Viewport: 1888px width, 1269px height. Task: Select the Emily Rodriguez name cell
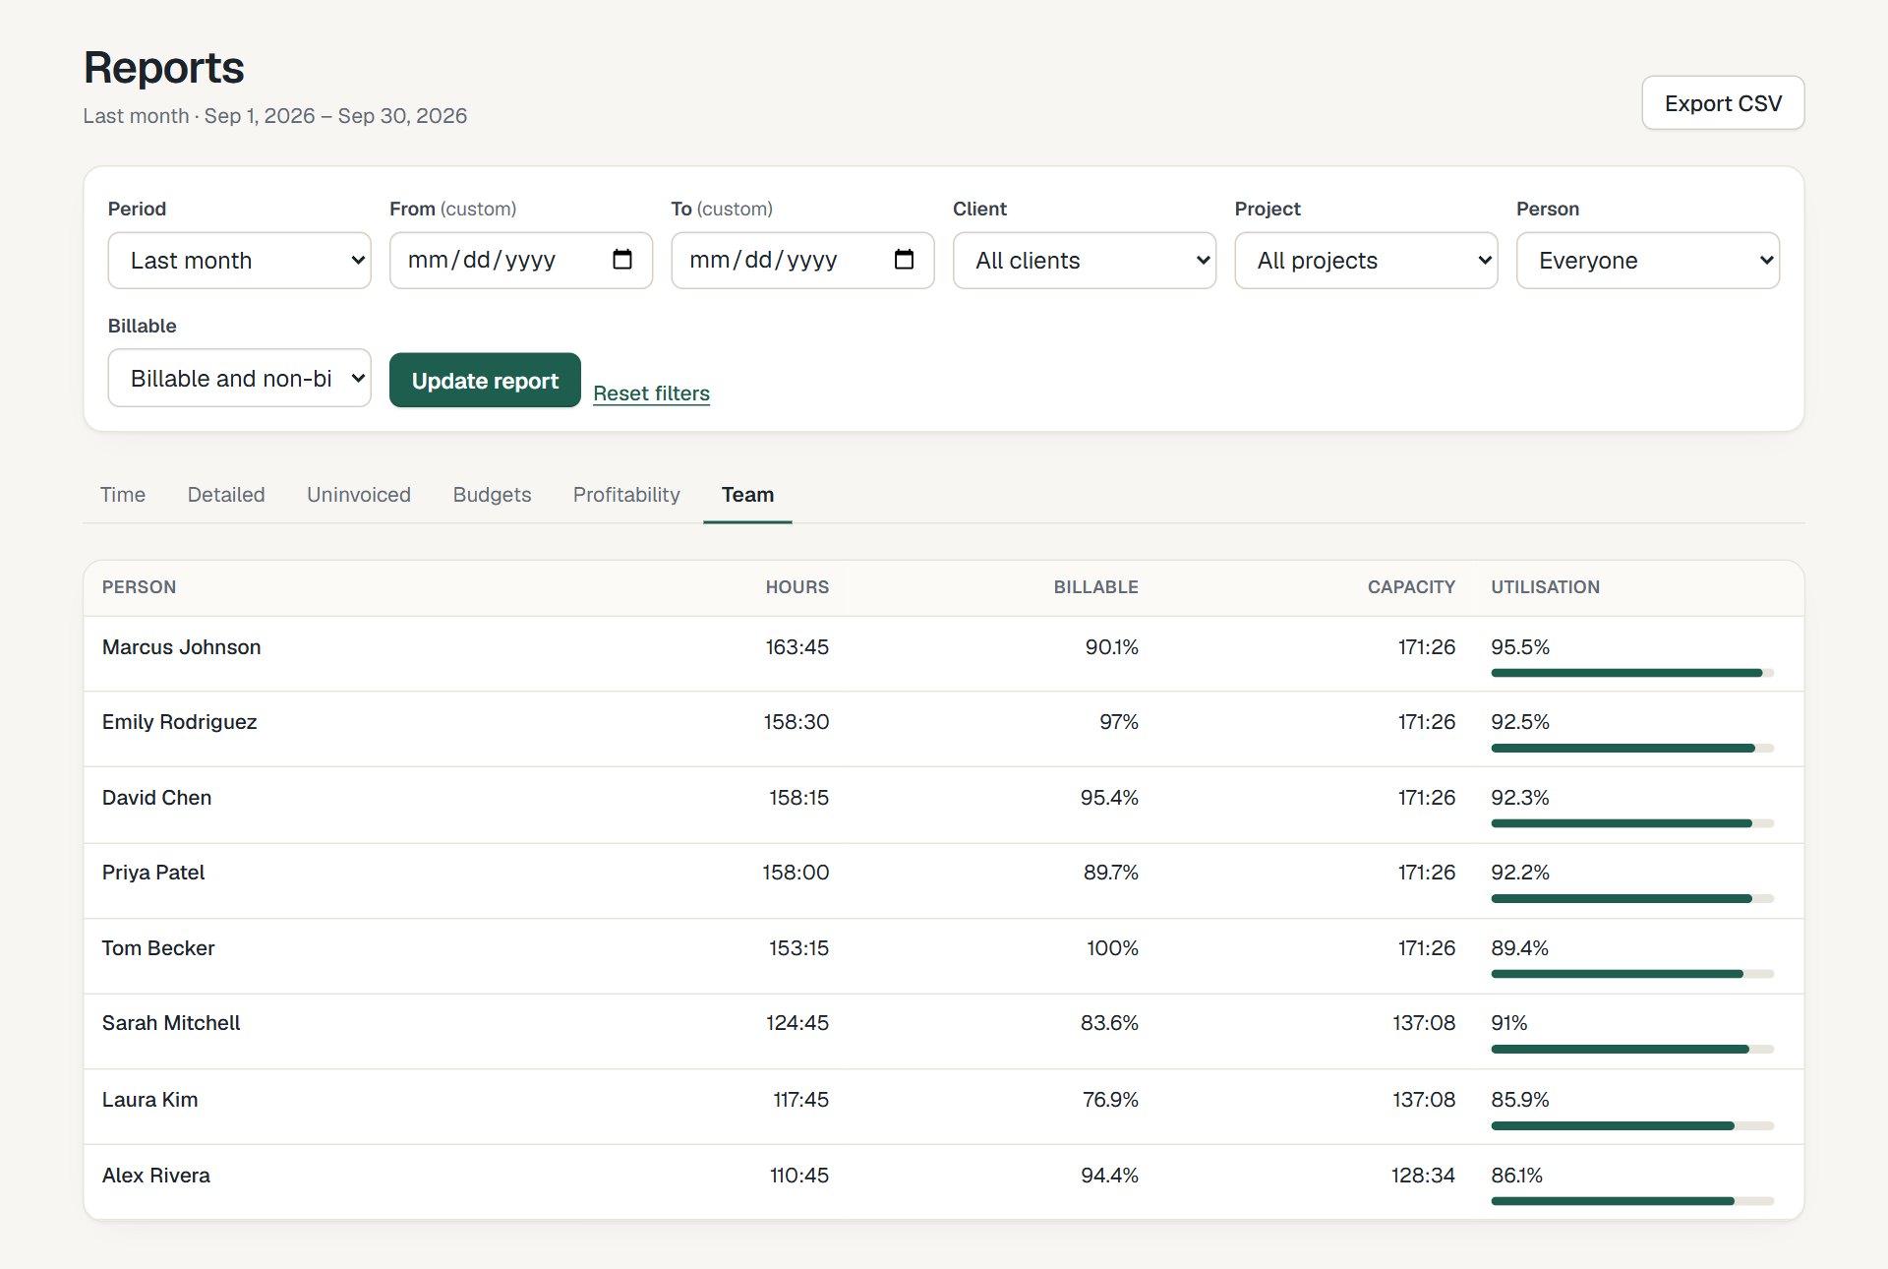coord(179,722)
